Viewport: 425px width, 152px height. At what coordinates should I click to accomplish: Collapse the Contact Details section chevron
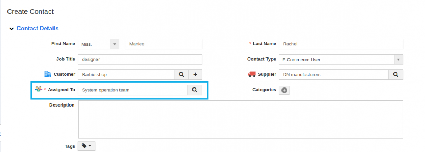pyautogui.click(x=11, y=29)
